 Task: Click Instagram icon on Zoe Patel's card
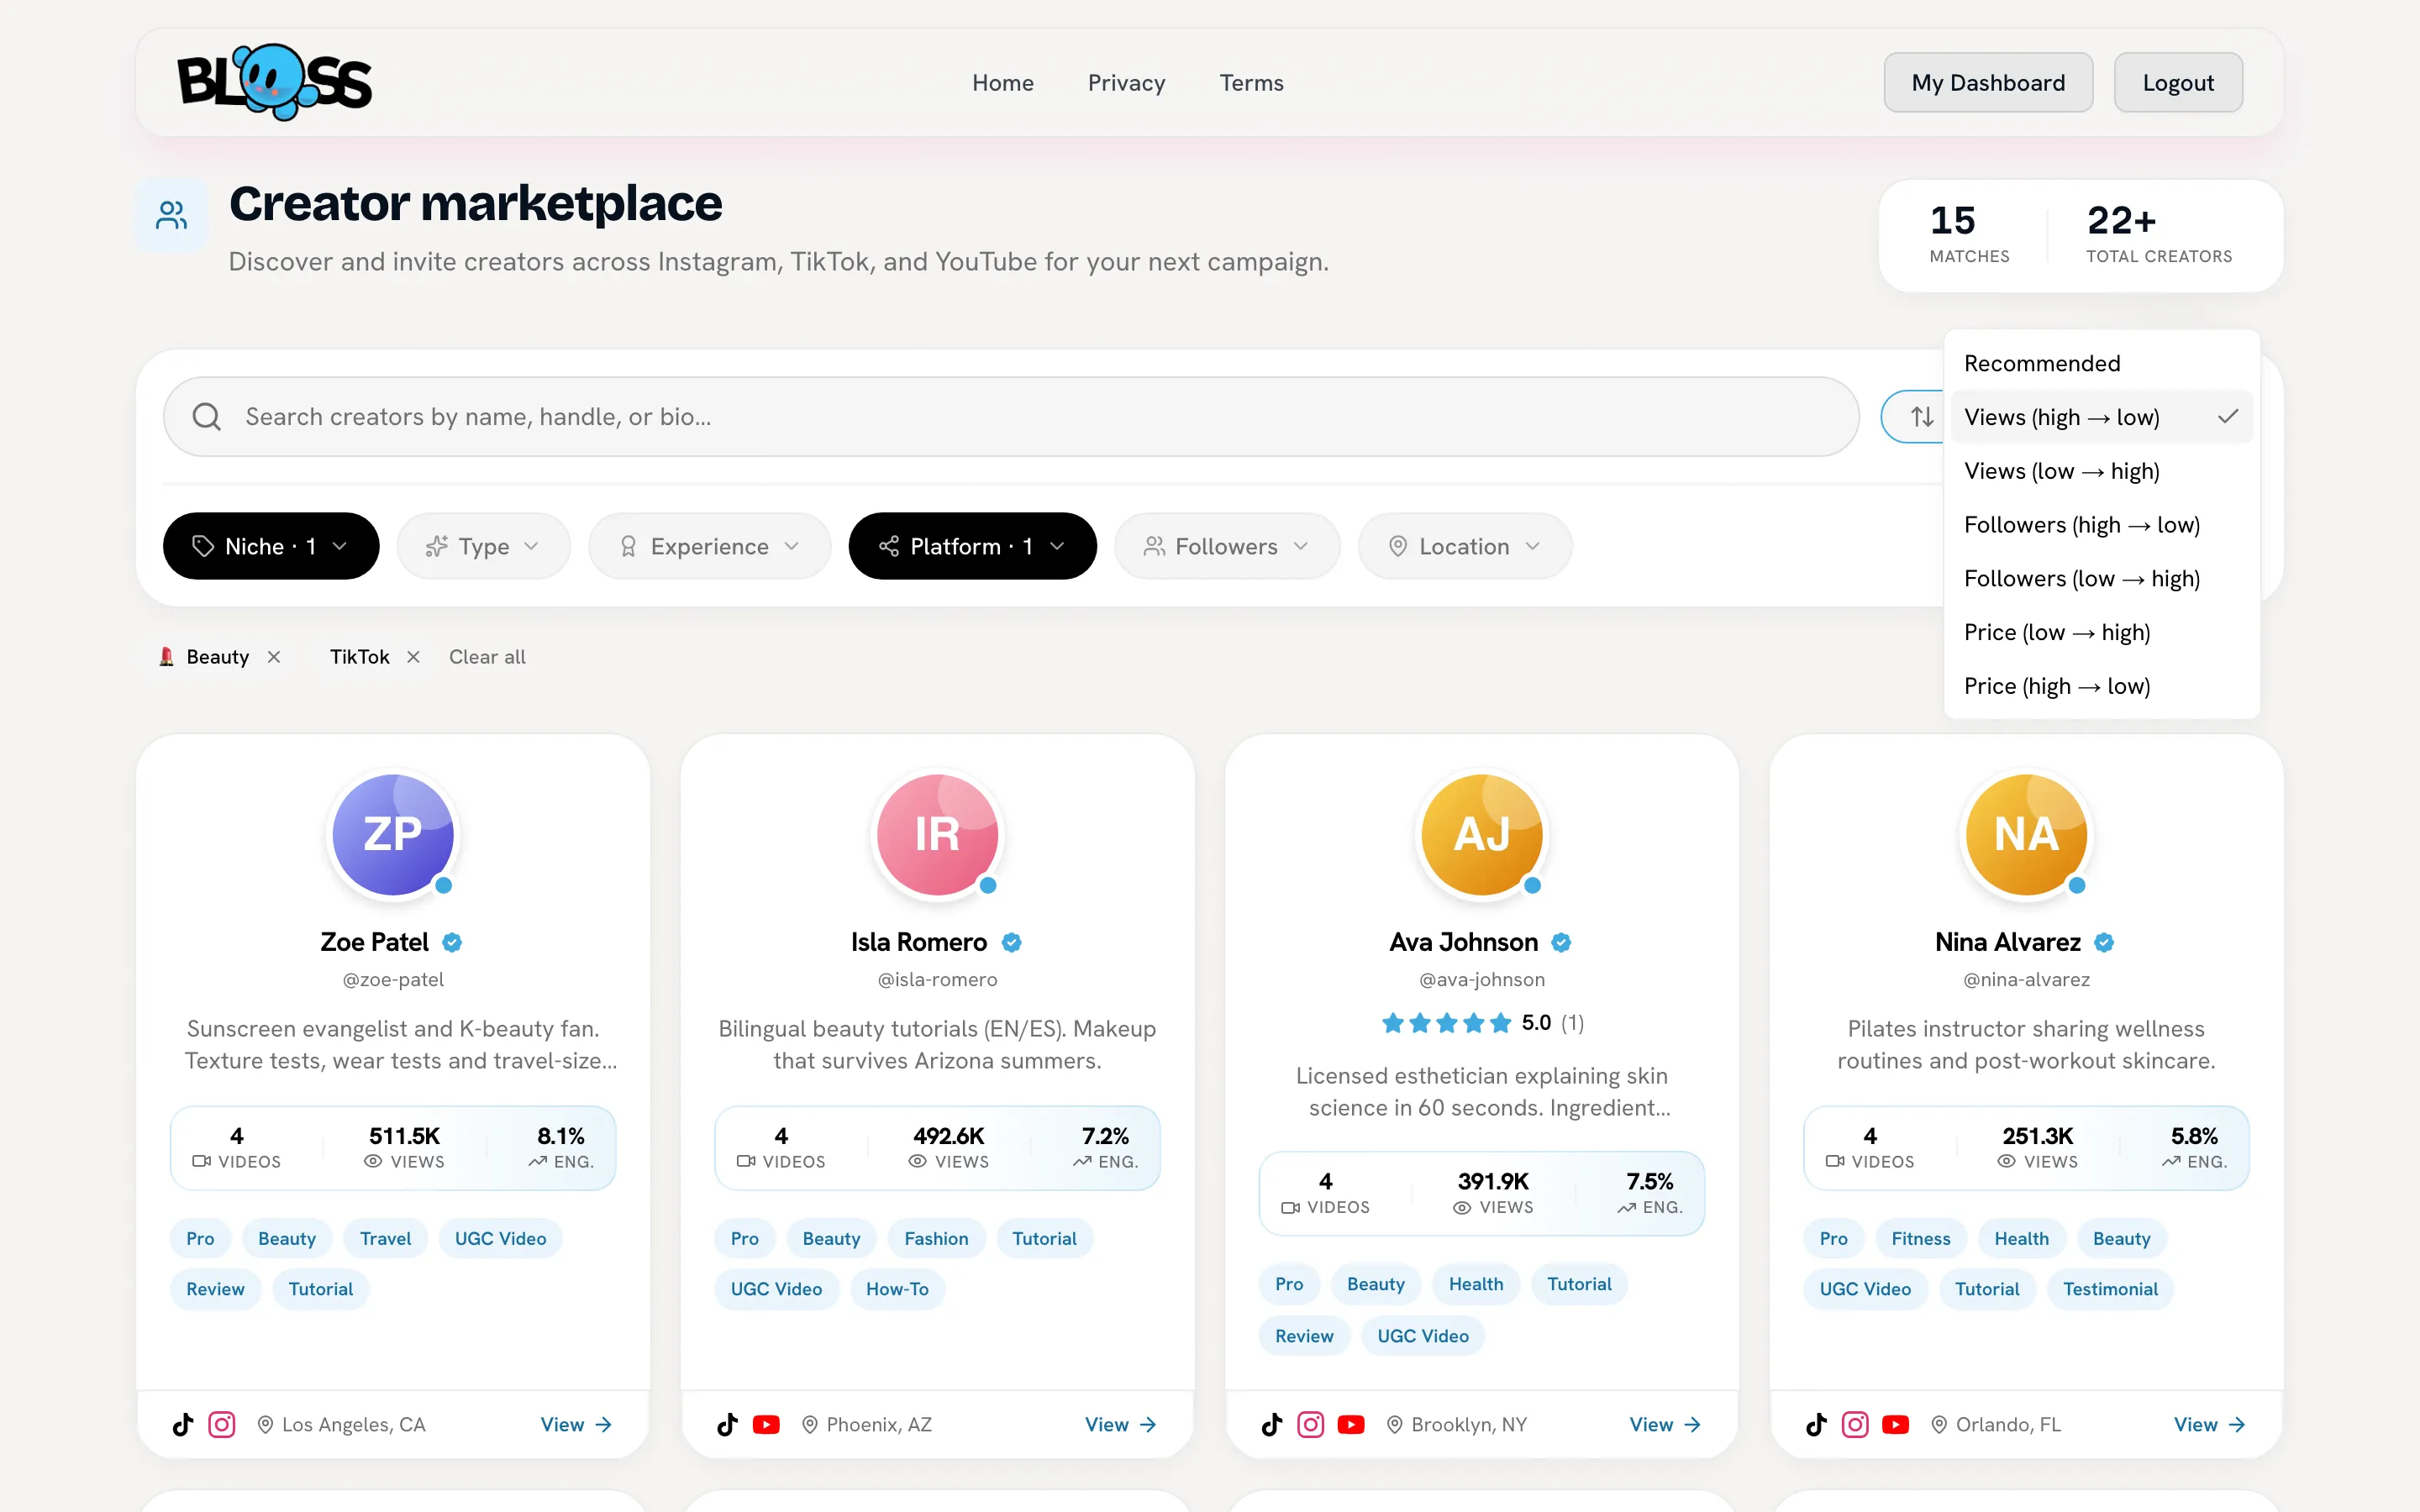(222, 1424)
